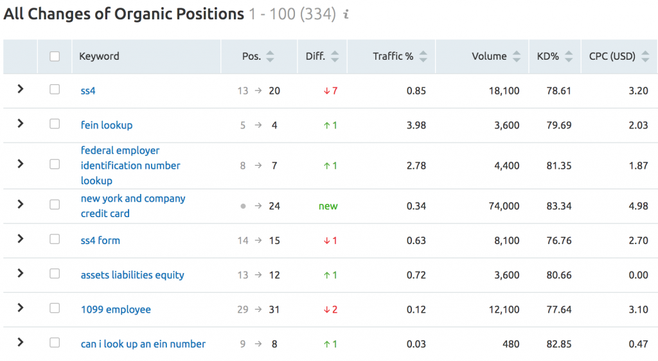Image resolution: width=658 pixels, height=361 pixels.
Task: Check the box for ss4 row
Action: point(55,89)
